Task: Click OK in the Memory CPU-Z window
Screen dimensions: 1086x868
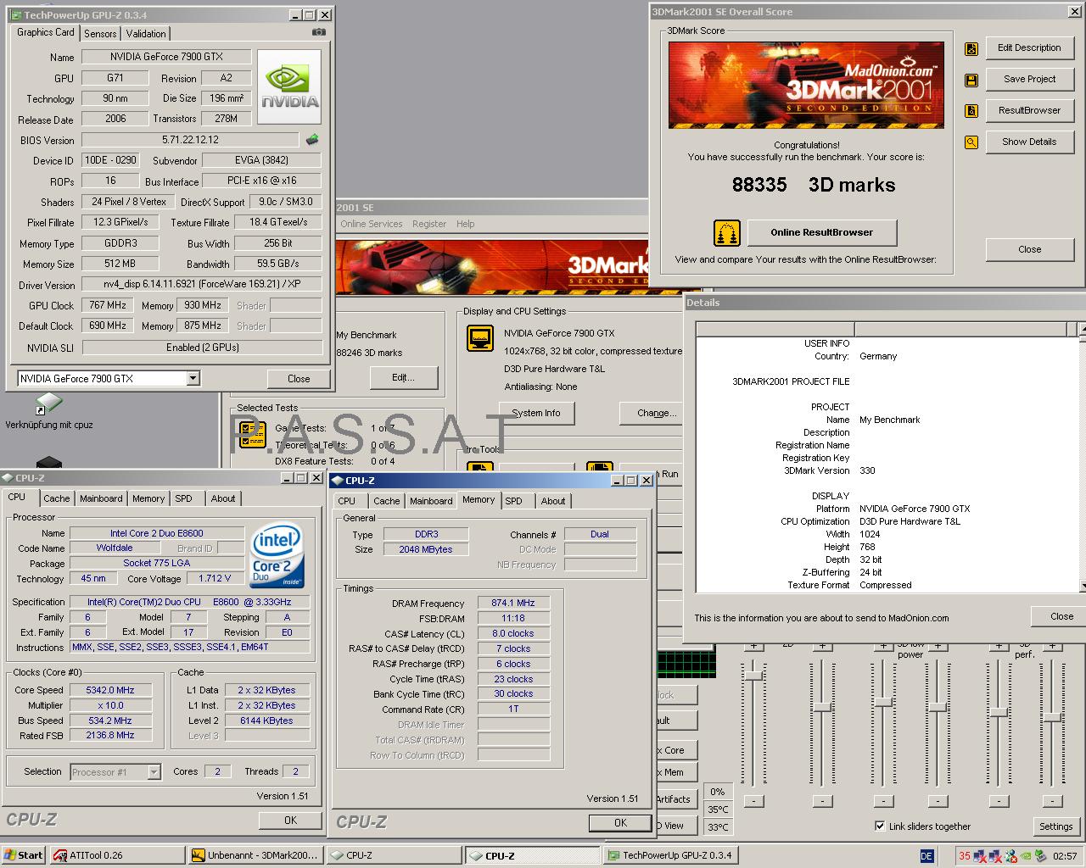Action: point(620,822)
